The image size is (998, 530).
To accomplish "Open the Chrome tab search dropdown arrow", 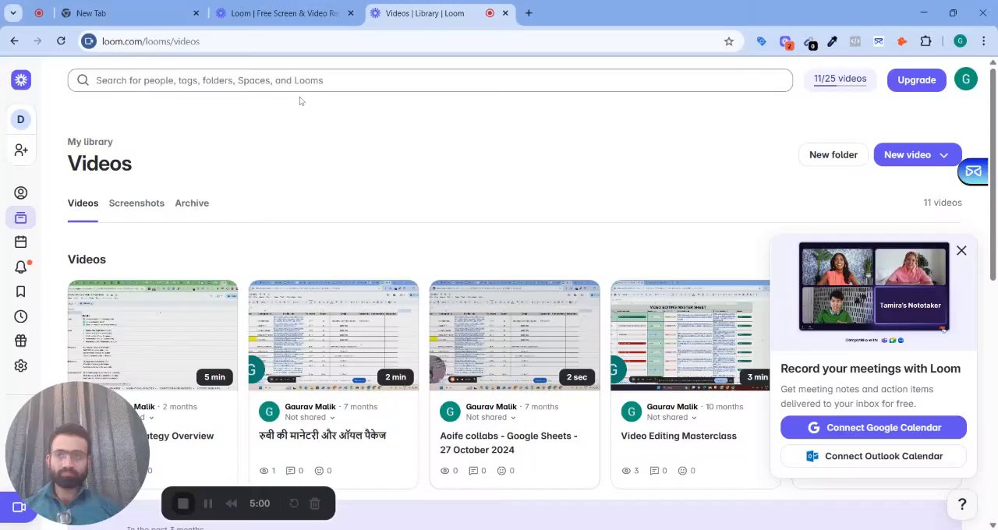I will click(13, 13).
